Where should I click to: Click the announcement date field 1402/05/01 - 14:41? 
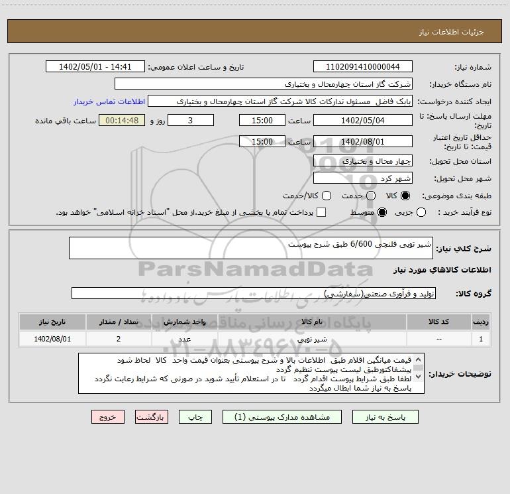pos(95,66)
